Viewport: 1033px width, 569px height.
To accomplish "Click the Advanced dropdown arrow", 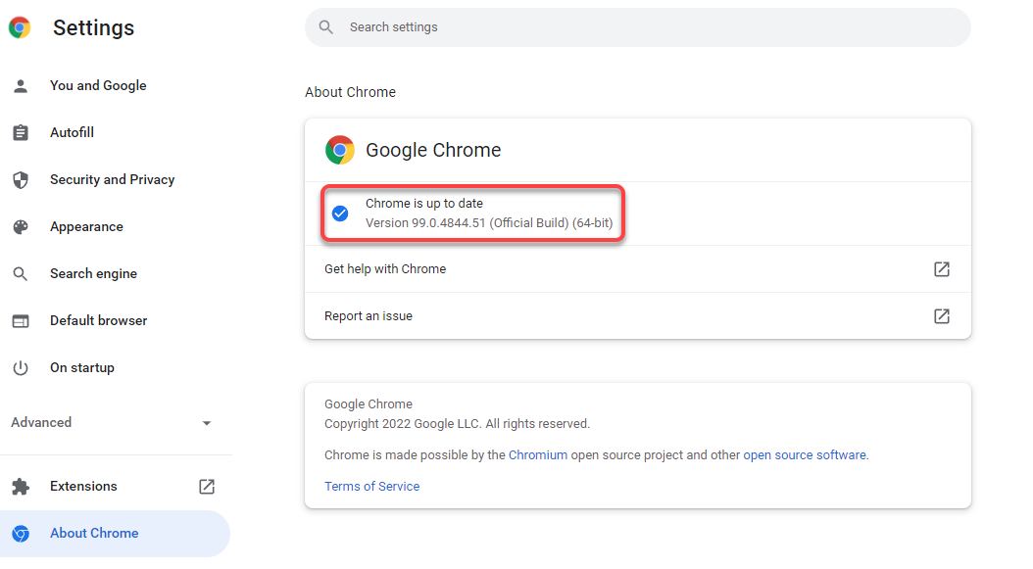I will (207, 423).
